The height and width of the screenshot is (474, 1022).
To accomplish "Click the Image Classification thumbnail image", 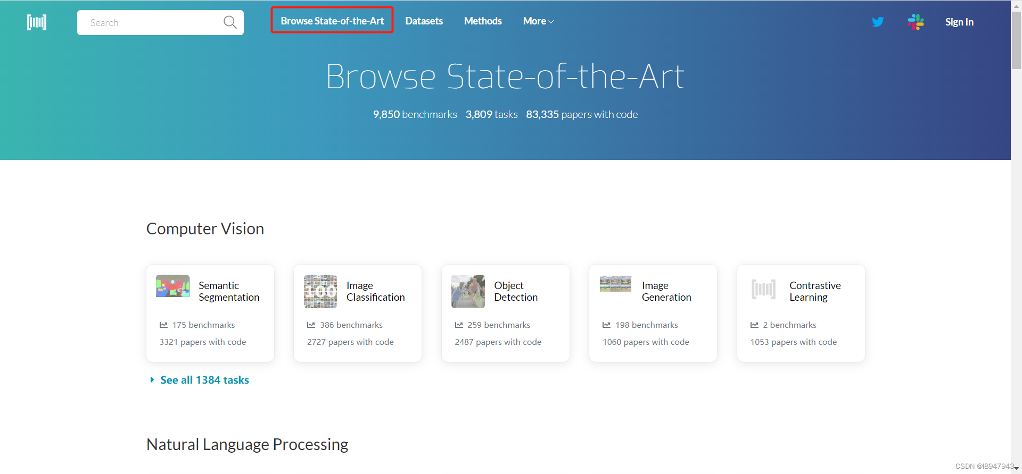I will (x=320, y=291).
